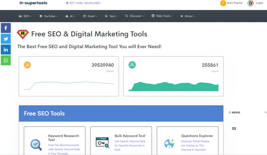267x155 pixels.
Task: Click the YouTube gear icon in navbar
Action: [41, 16]
